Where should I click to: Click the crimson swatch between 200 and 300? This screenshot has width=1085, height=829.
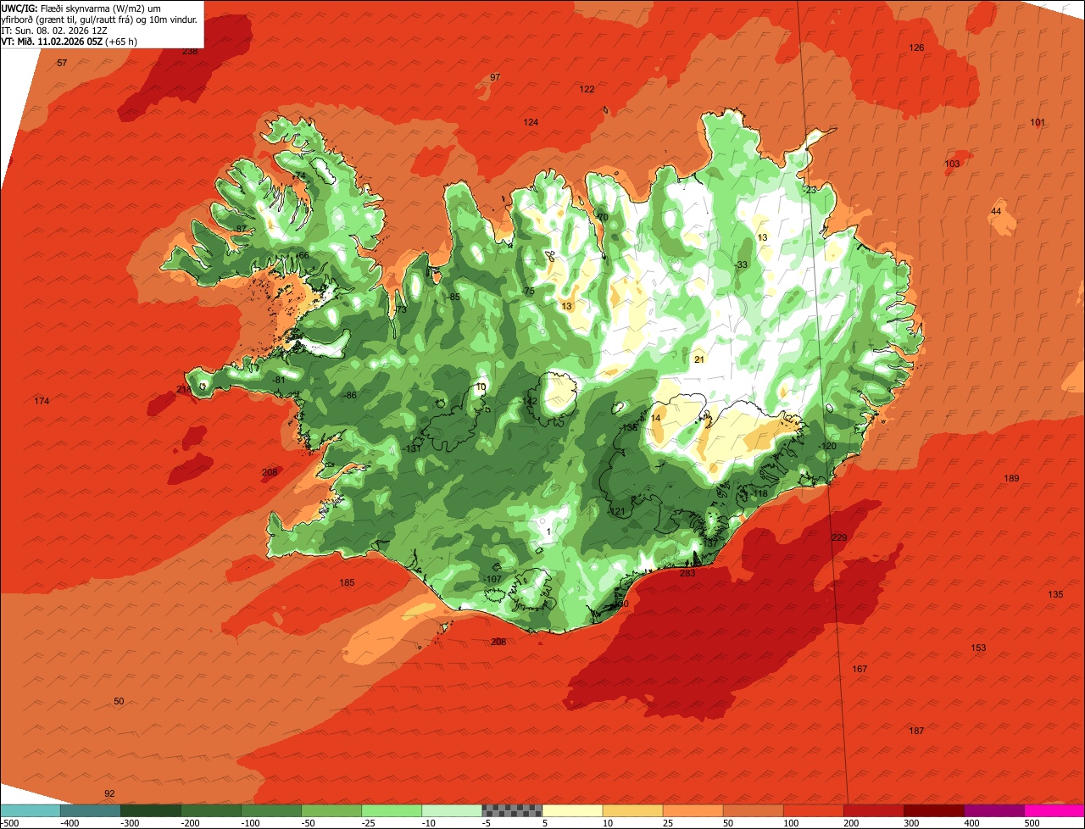(x=874, y=810)
